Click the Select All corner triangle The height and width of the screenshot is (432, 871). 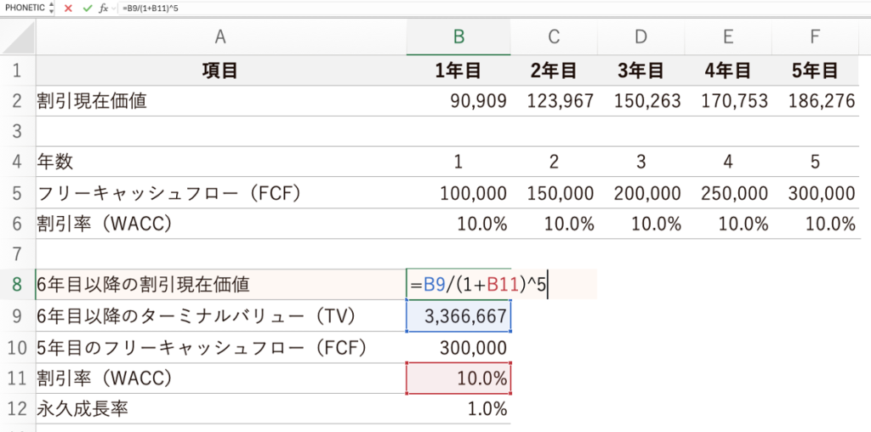tap(18, 37)
